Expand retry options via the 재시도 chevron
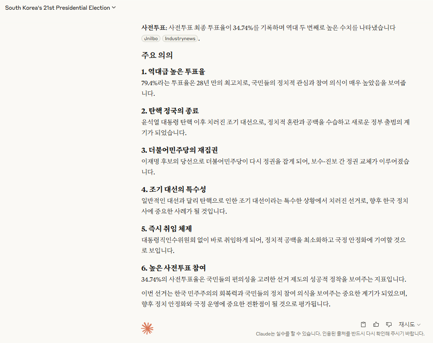Image resolution: width=433 pixels, height=343 pixels. [418, 324]
